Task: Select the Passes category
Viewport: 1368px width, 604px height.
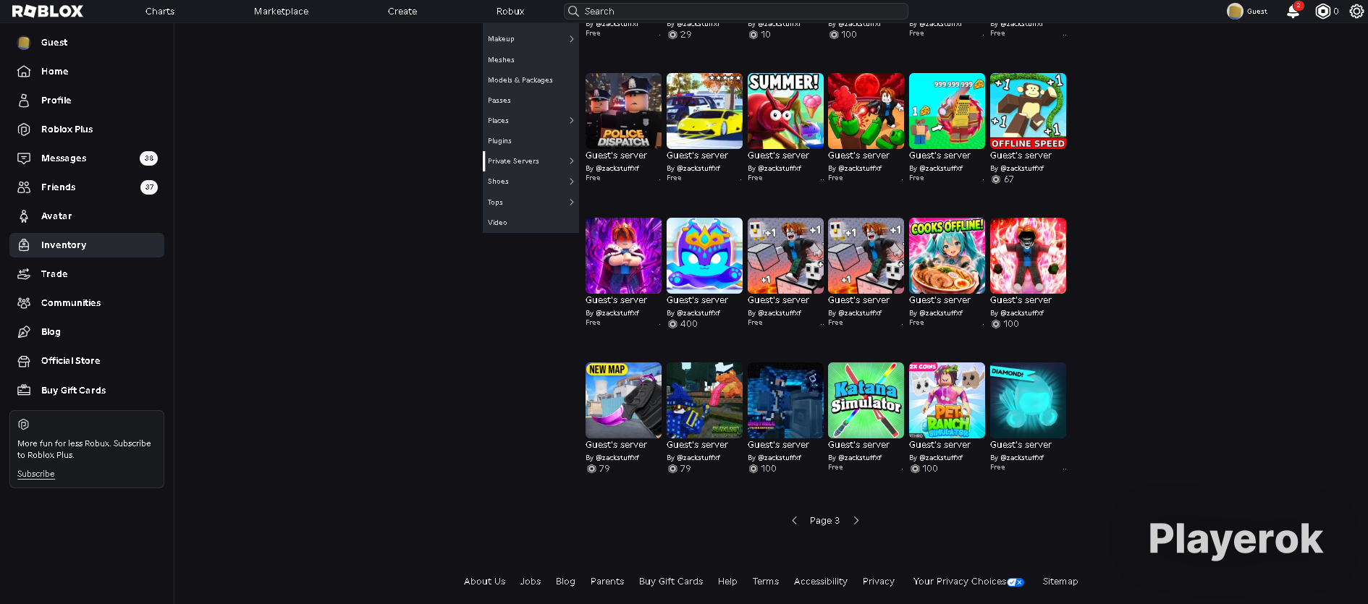Action: [499, 101]
